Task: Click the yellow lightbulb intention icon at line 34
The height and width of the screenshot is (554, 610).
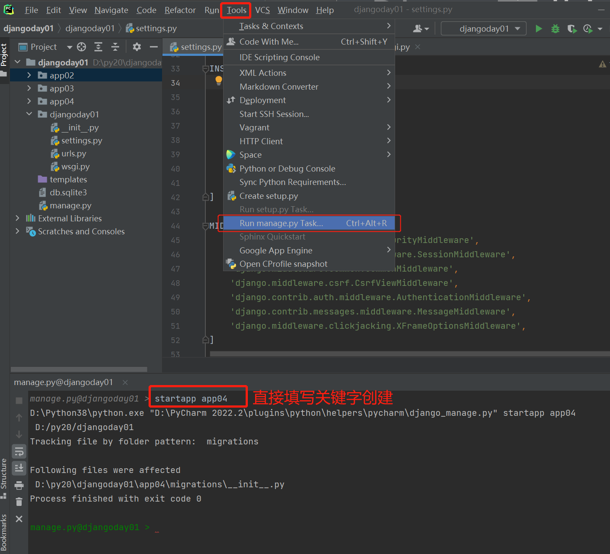Action: tap(218, 80)
